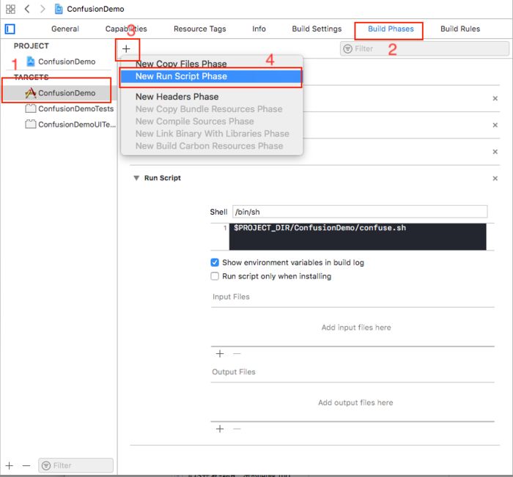Focus the build phases Filter field

[424, 49]
